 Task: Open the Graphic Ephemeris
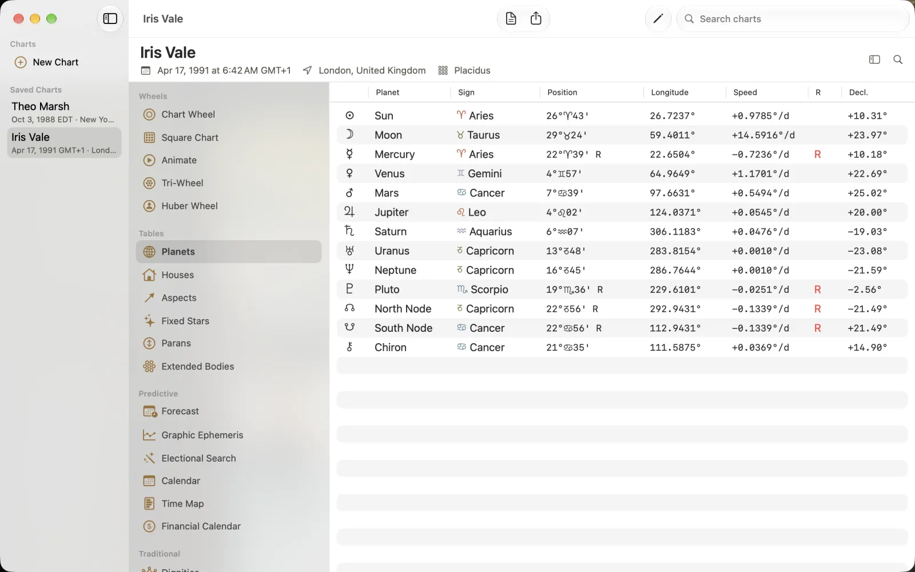(x=229, y=435)
